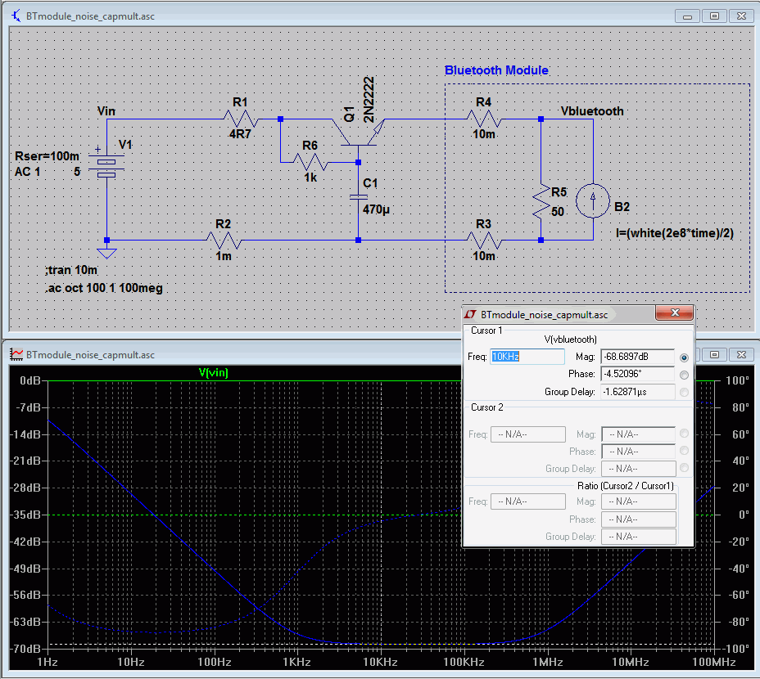This screenshot has width=760, height=679.
Task: Select the Cursor 1 Mag radio button
Action: (684, 357)
